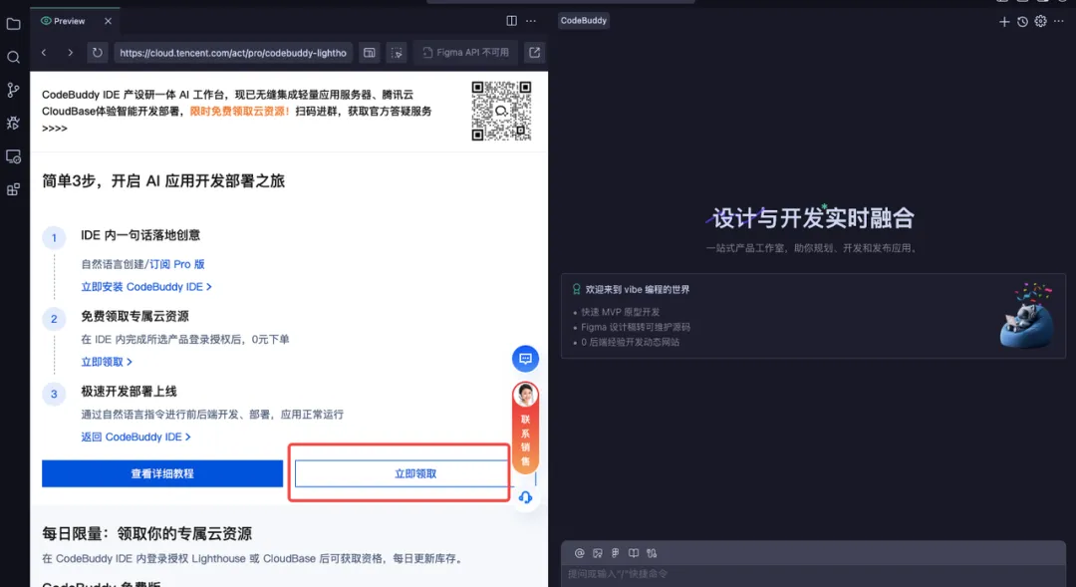Image resolution: width=1076 pixels, height=587 pixels.
Task: Split the editor with the split icon
Action: pos(511,21)
